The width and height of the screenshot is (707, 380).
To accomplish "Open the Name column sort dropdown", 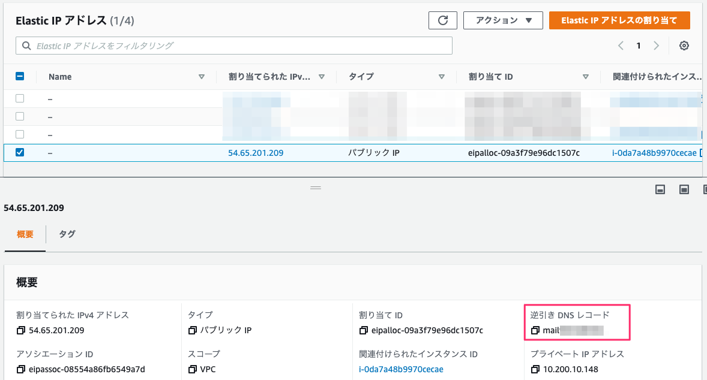I will 202,77.
